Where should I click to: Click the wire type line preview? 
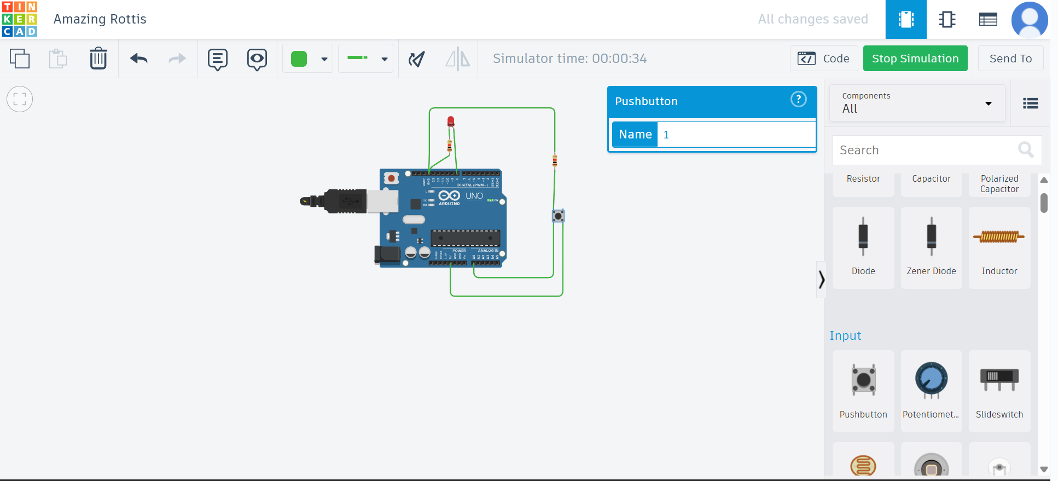pyautogui.click(x=358, y=57)
